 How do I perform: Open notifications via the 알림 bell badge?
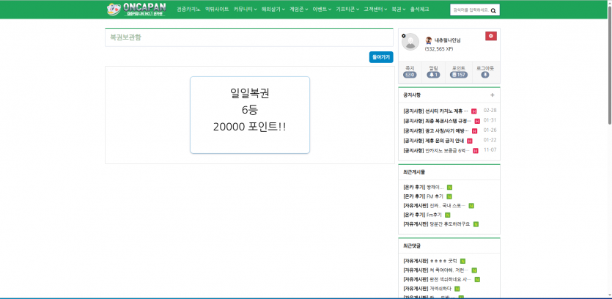[433, 75]
